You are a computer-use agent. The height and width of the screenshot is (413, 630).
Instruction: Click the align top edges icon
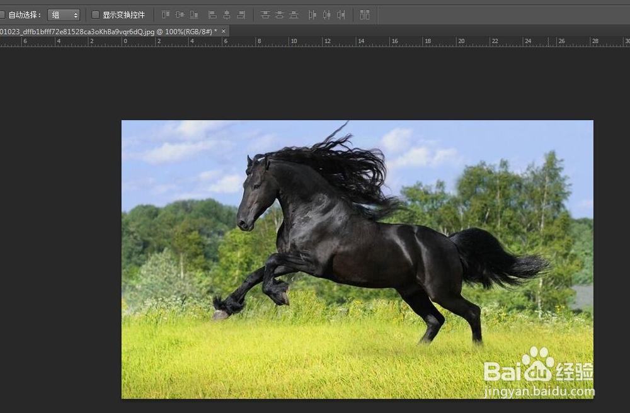pyautogui.click(x=166, y=15)
